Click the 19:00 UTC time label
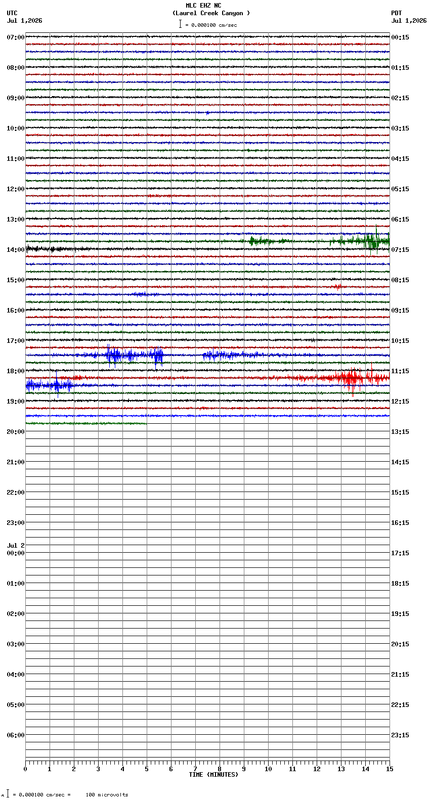 click(x=16, y=402)
